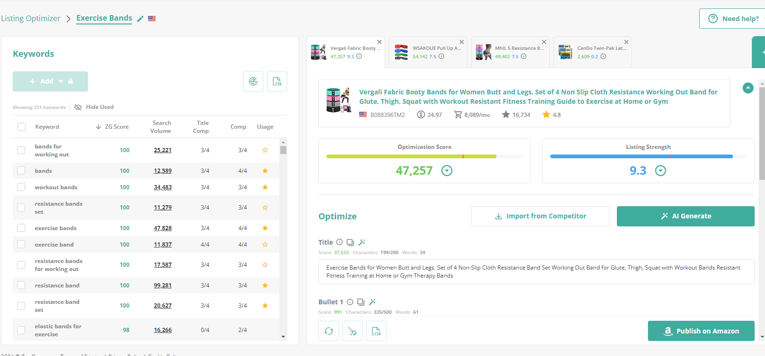Close the MhIL 5 Resistance tab
The image size is (765, 356).
click(544, 42)
